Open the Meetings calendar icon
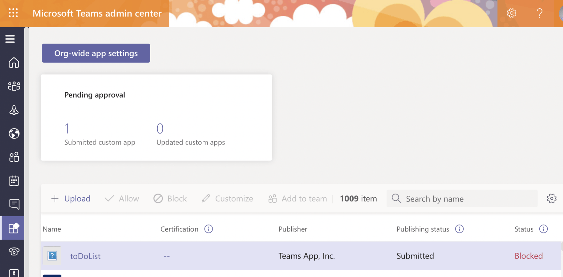The width and height of the screenshot is (563, 277). tap(14, 181)
